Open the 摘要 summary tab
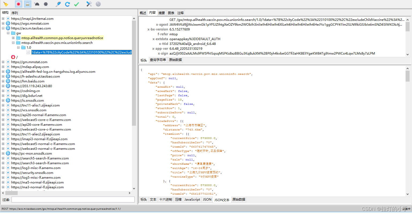The width and height of the screenshot is (412, 214). (162, 13)
